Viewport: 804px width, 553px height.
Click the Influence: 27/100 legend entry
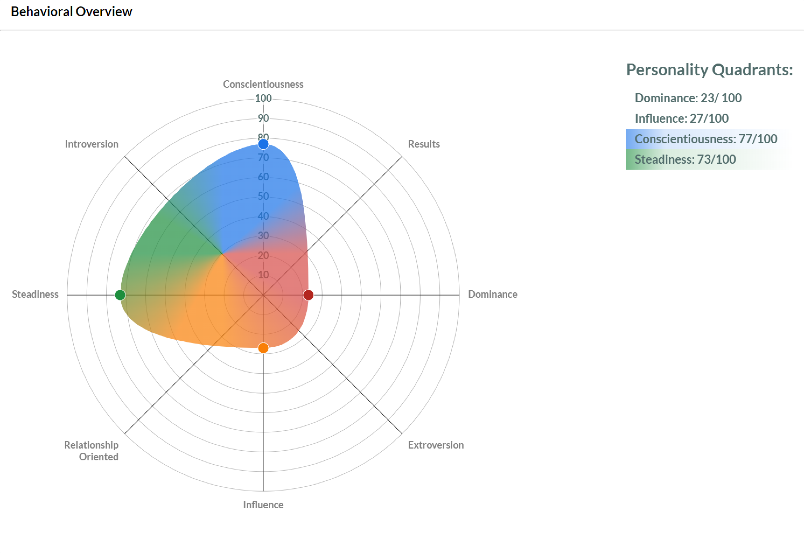click(681, 118)
